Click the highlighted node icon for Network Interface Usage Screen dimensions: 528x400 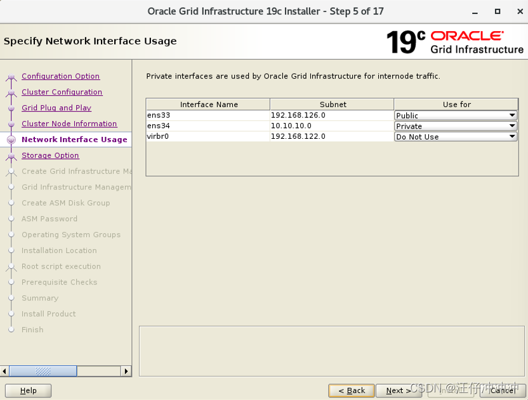click(x=11, y=139)
